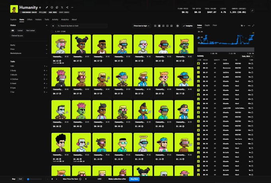Viewport: 271px width, 183px height.
Task: Choose the fifth layout view icon
Action: (171, 26)
